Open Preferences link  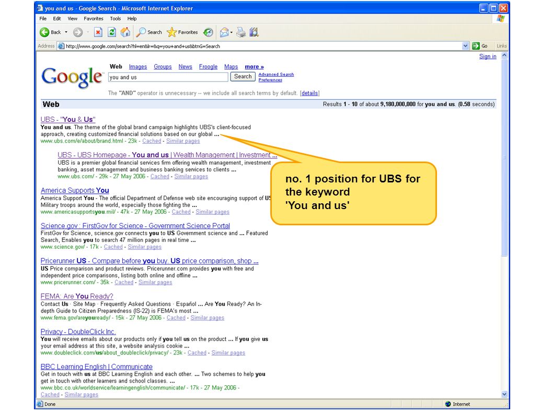[270, 80]
